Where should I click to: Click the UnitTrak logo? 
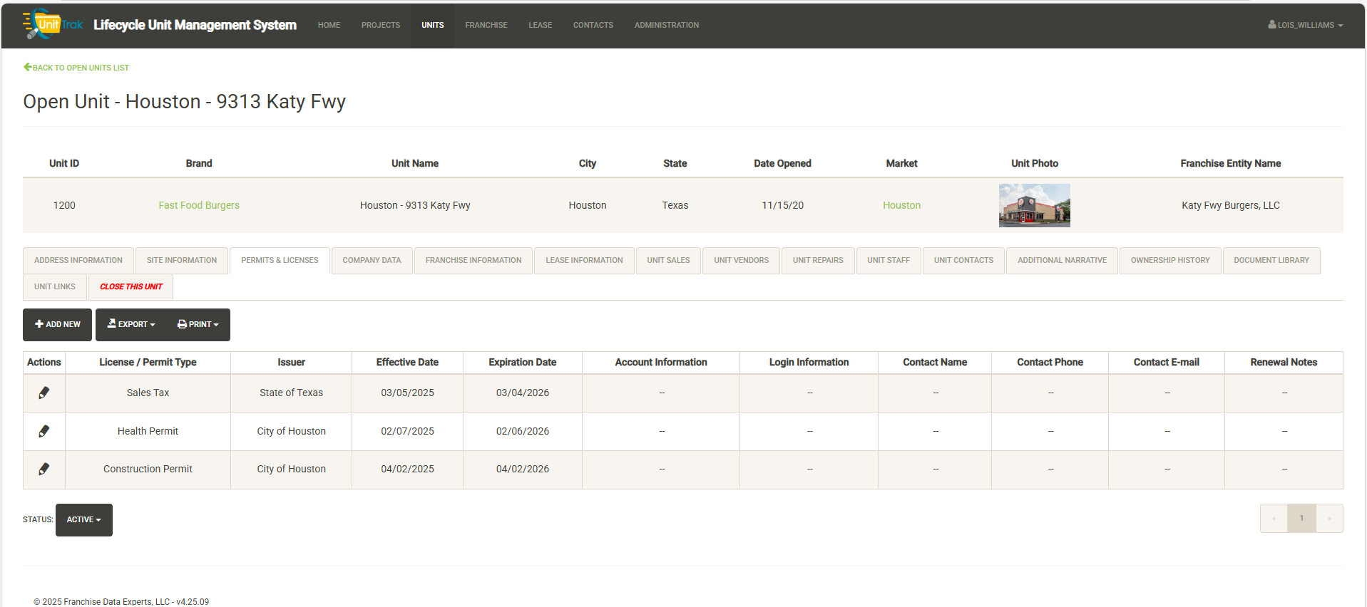coord(53,24)
